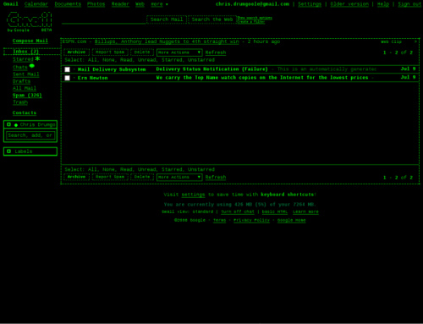The width and height of the screenshot is (423, 324).
Task: Click the next web clip arrow
Action: pyautogui.click(x=415, y=41)
